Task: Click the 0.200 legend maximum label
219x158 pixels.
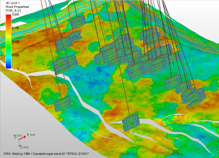Action: (15, 14)
